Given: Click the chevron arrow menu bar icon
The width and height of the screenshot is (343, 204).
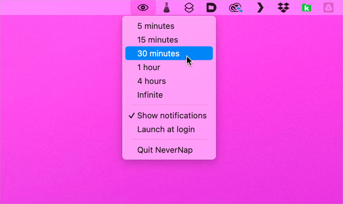Looking at the screenshot, I should 260,7.
